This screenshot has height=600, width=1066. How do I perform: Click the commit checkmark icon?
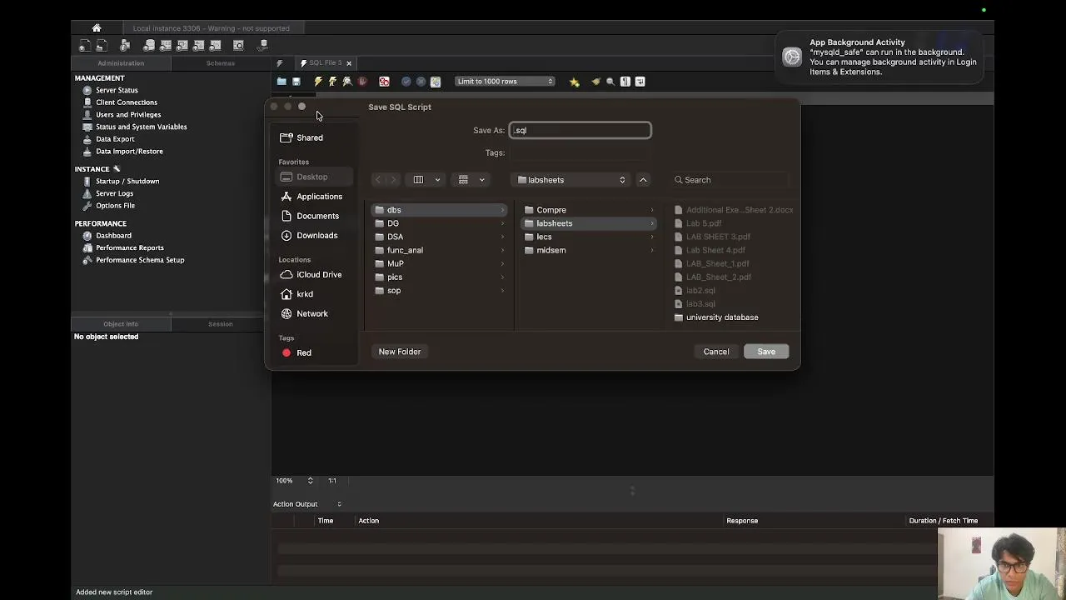[x=406, y=82]
